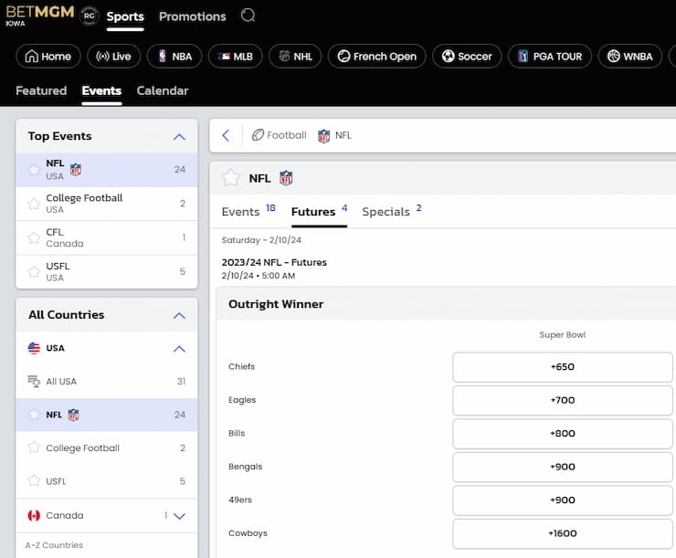The image size is (676, 558).
Task: Select CFL Canada row
Action: (x=107, y=237)
